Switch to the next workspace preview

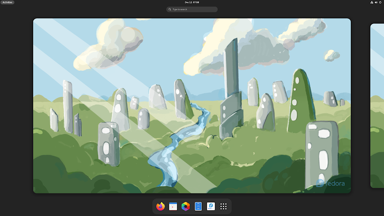click(x=377, y=105)
